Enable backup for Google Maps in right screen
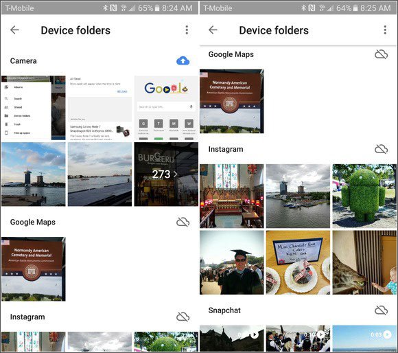 pyautogui.click(x=381, y=54)
